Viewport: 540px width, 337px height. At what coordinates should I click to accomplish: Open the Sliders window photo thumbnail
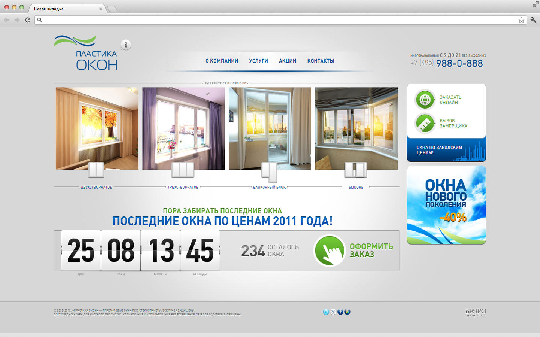356,128
